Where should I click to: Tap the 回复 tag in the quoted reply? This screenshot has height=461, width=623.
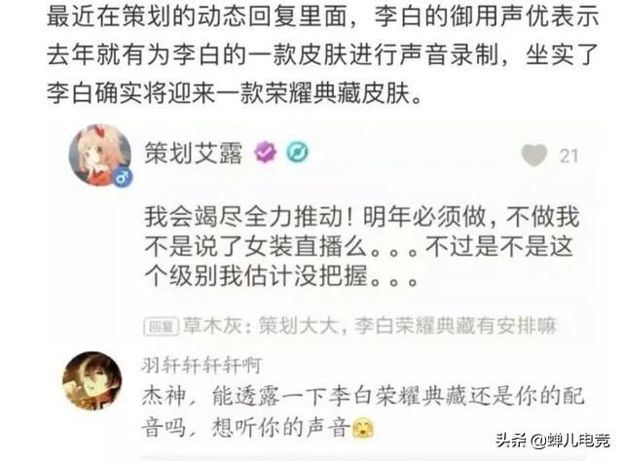(x=161, y=327)
